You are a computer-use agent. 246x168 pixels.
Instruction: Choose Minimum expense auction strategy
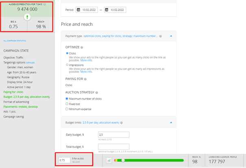pos(67,109)
